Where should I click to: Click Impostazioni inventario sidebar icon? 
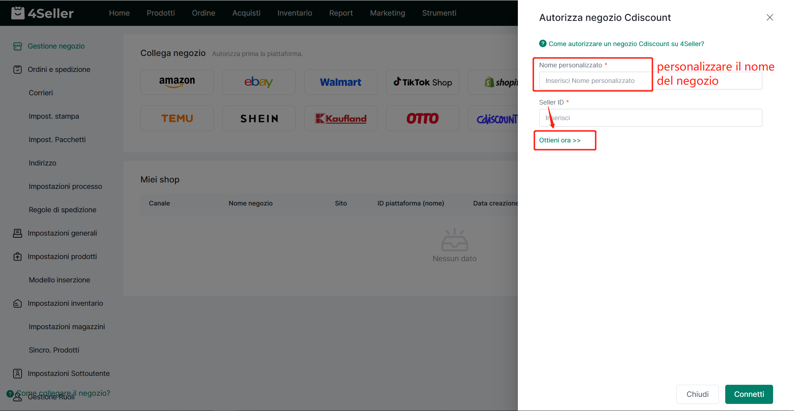coord(17,303)
